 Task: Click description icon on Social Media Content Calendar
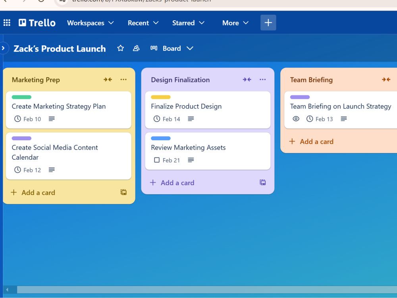52,170
